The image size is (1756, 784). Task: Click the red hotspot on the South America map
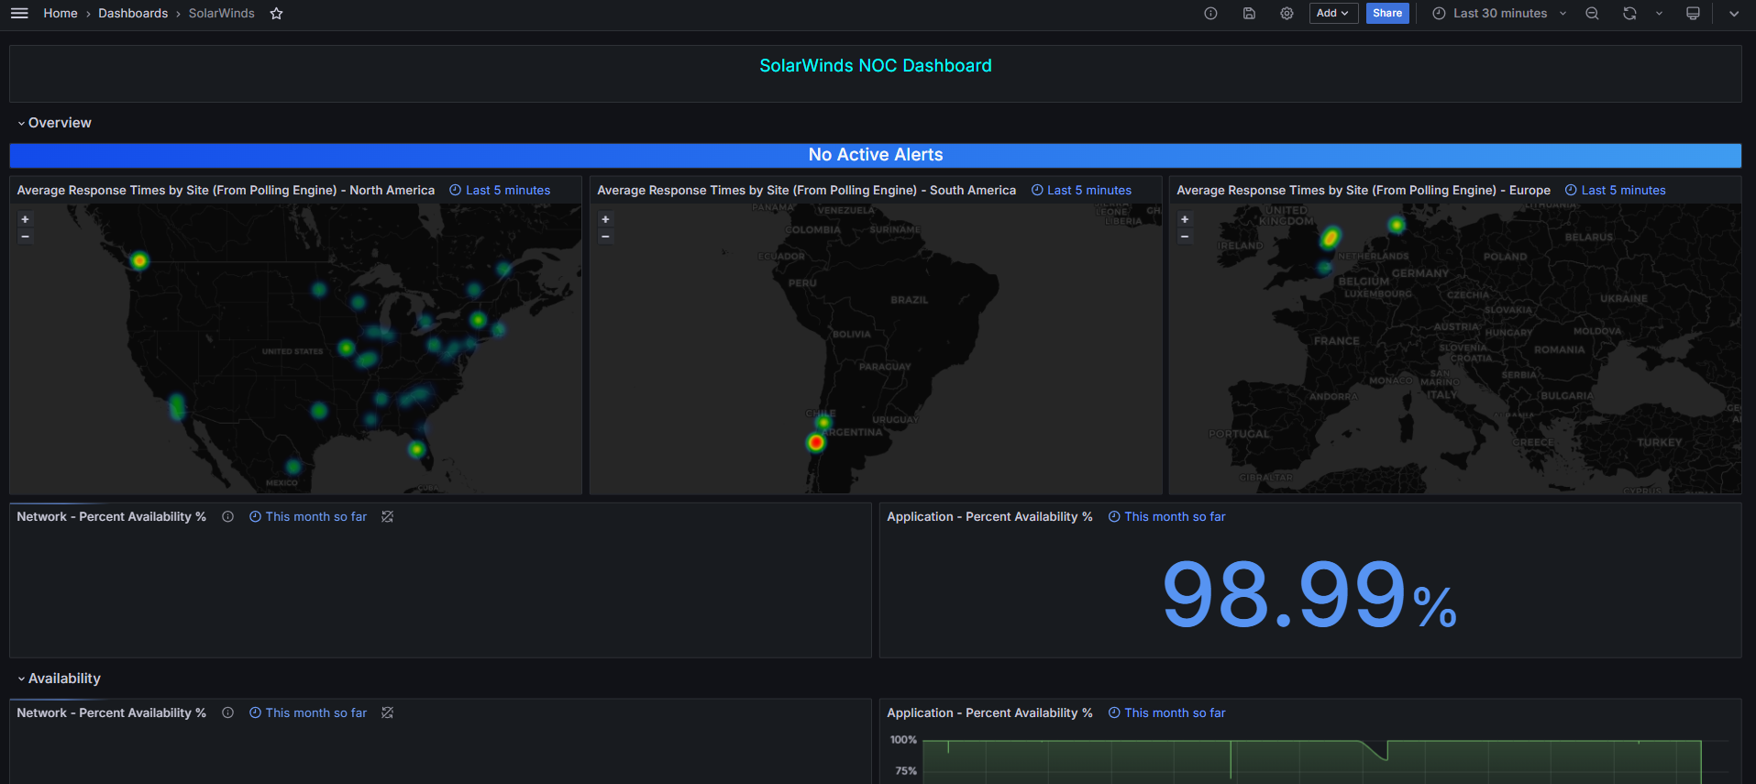[x=815, y=443]
